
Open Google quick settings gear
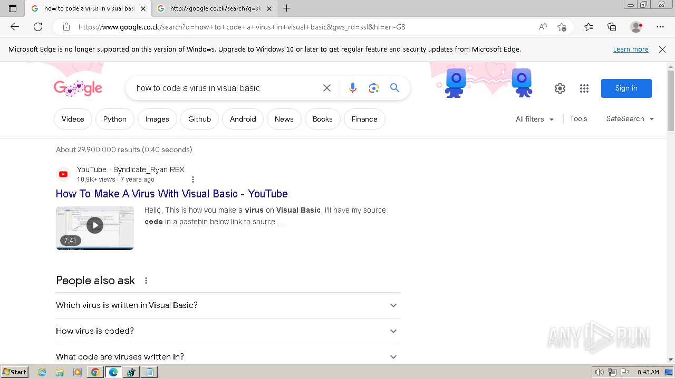[560, 88]
